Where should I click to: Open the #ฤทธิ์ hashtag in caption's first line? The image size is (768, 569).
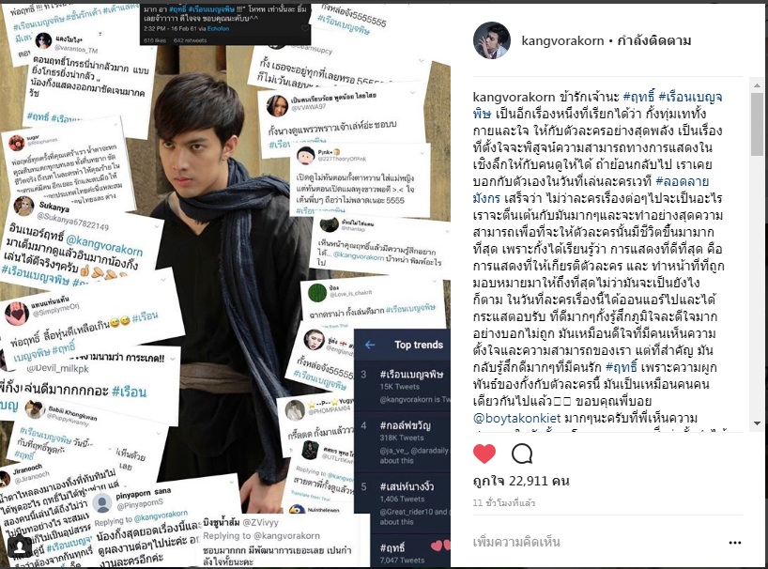[638, 97]
